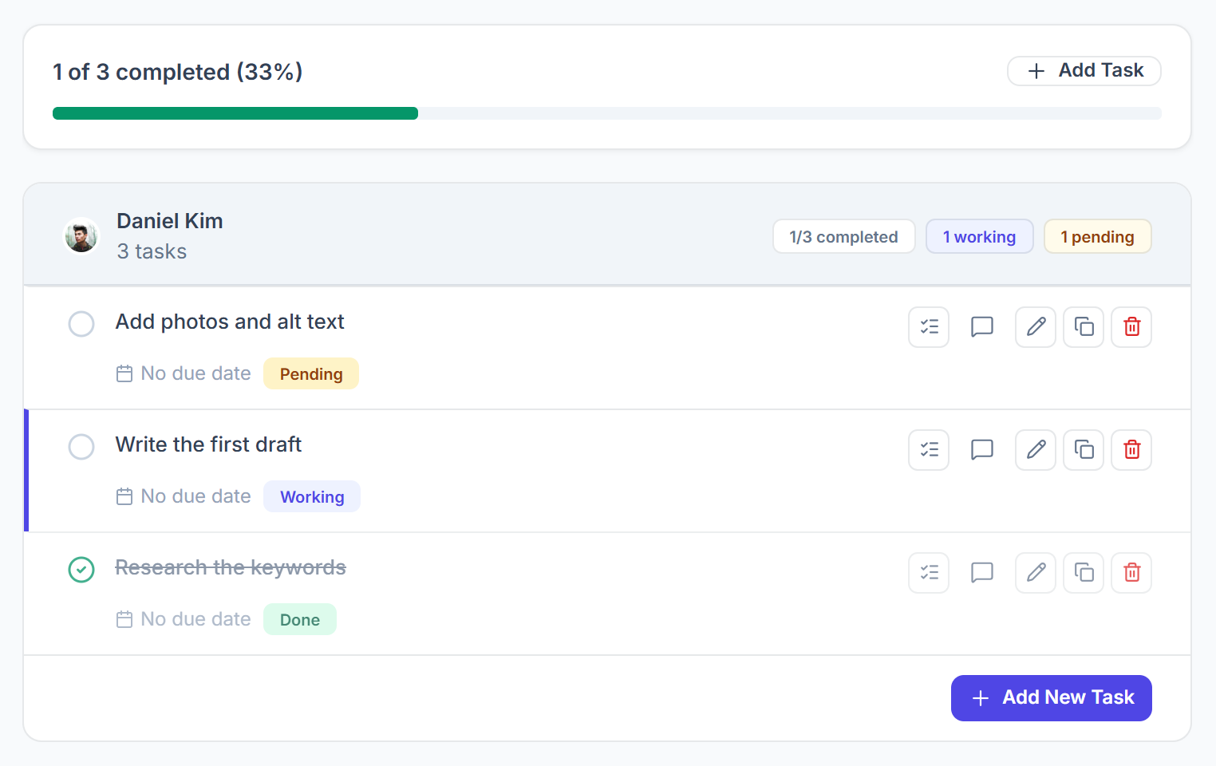The width and height of the screenshot is (1216, 766).
Task: Open subtasks checklist for Add photos and alt text
Action: click(929, 327)
